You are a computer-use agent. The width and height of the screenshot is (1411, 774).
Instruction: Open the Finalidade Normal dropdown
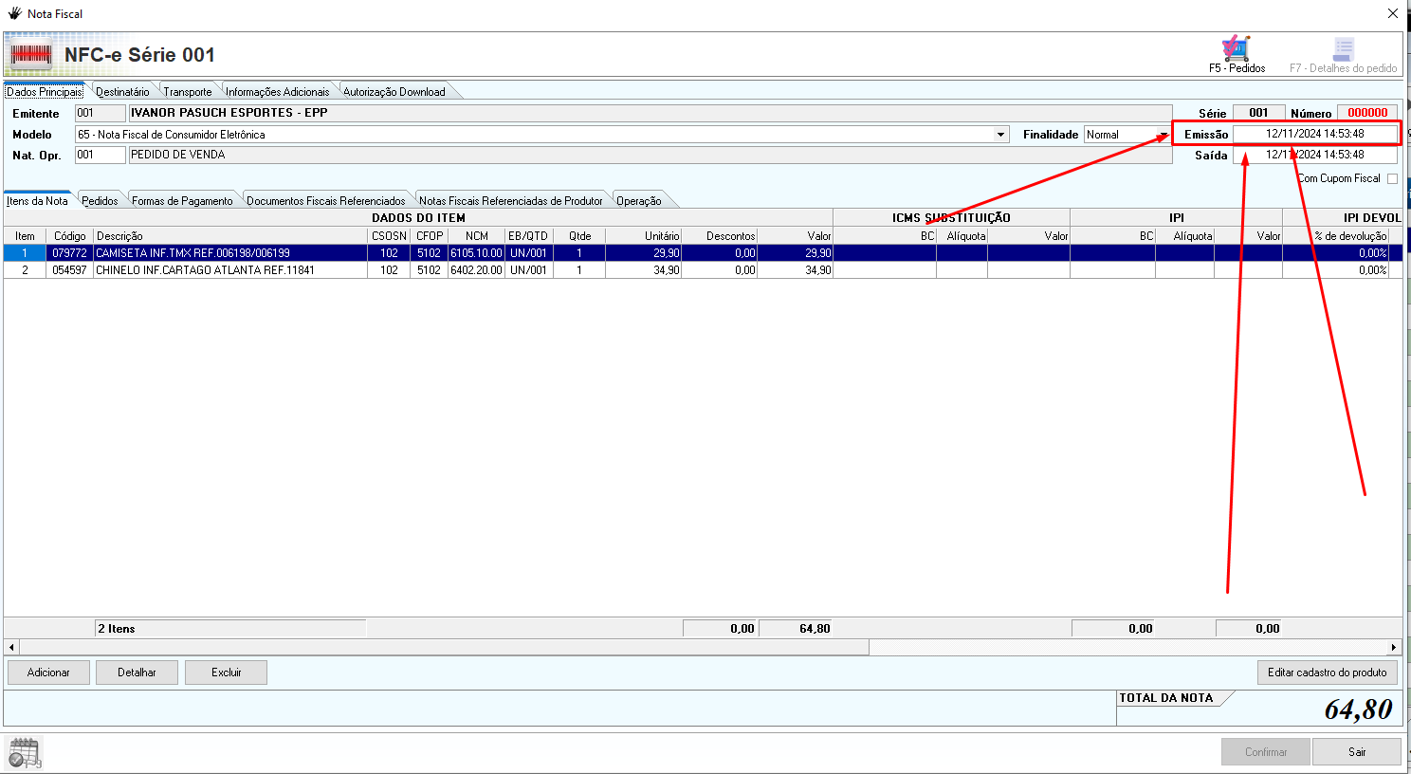click(x=1127, y=135)
